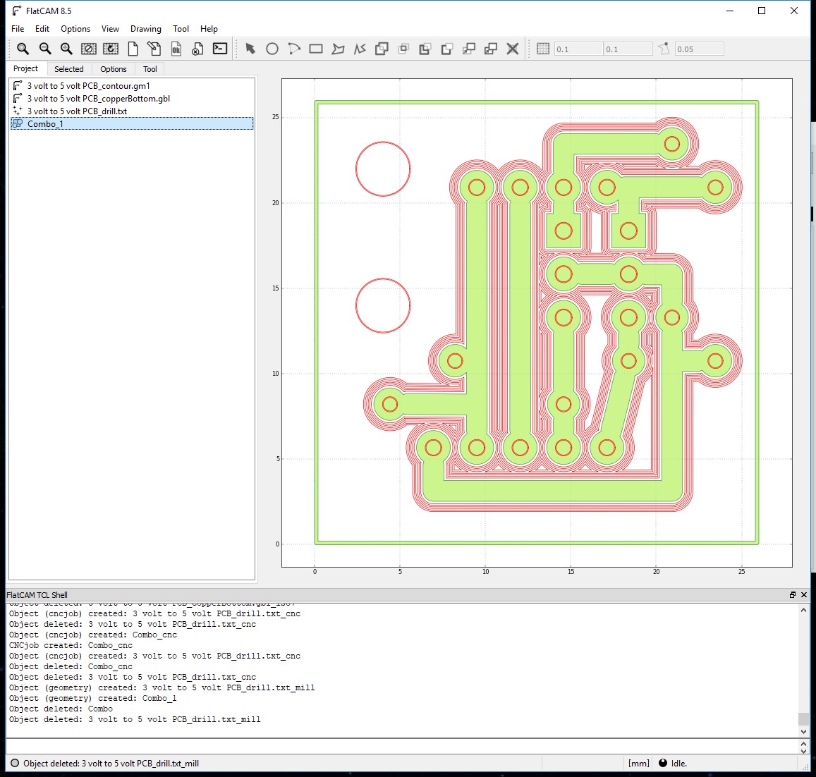This screenshot has height=777, width=816.
Task: Select the Add Polygon drawing tool
Action: (338, 49)
